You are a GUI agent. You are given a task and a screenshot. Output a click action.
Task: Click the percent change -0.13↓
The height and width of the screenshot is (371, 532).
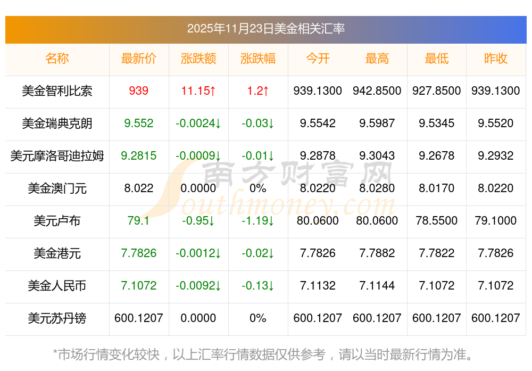tap(258, 286)
